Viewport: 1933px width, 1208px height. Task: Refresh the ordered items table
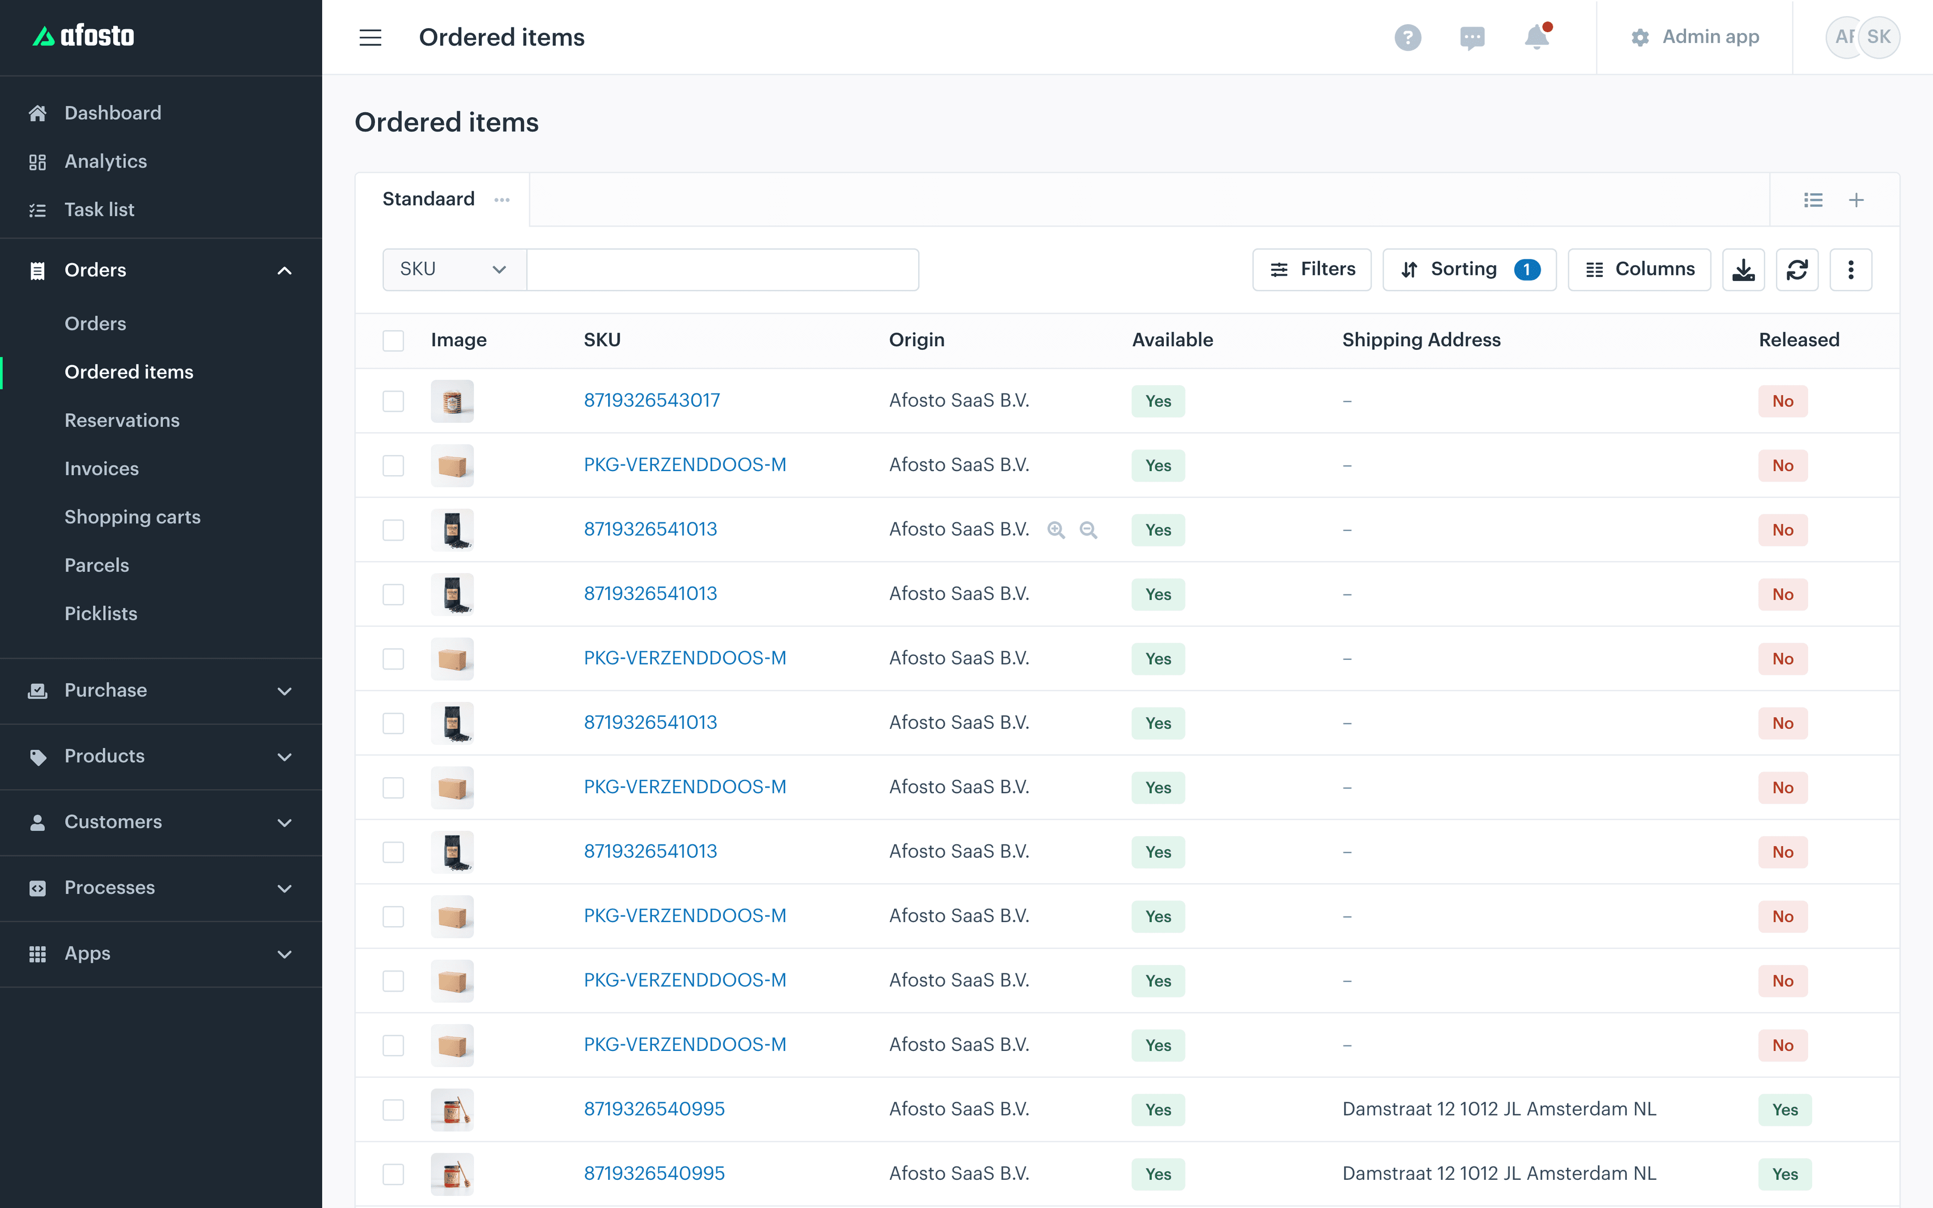1797,270
